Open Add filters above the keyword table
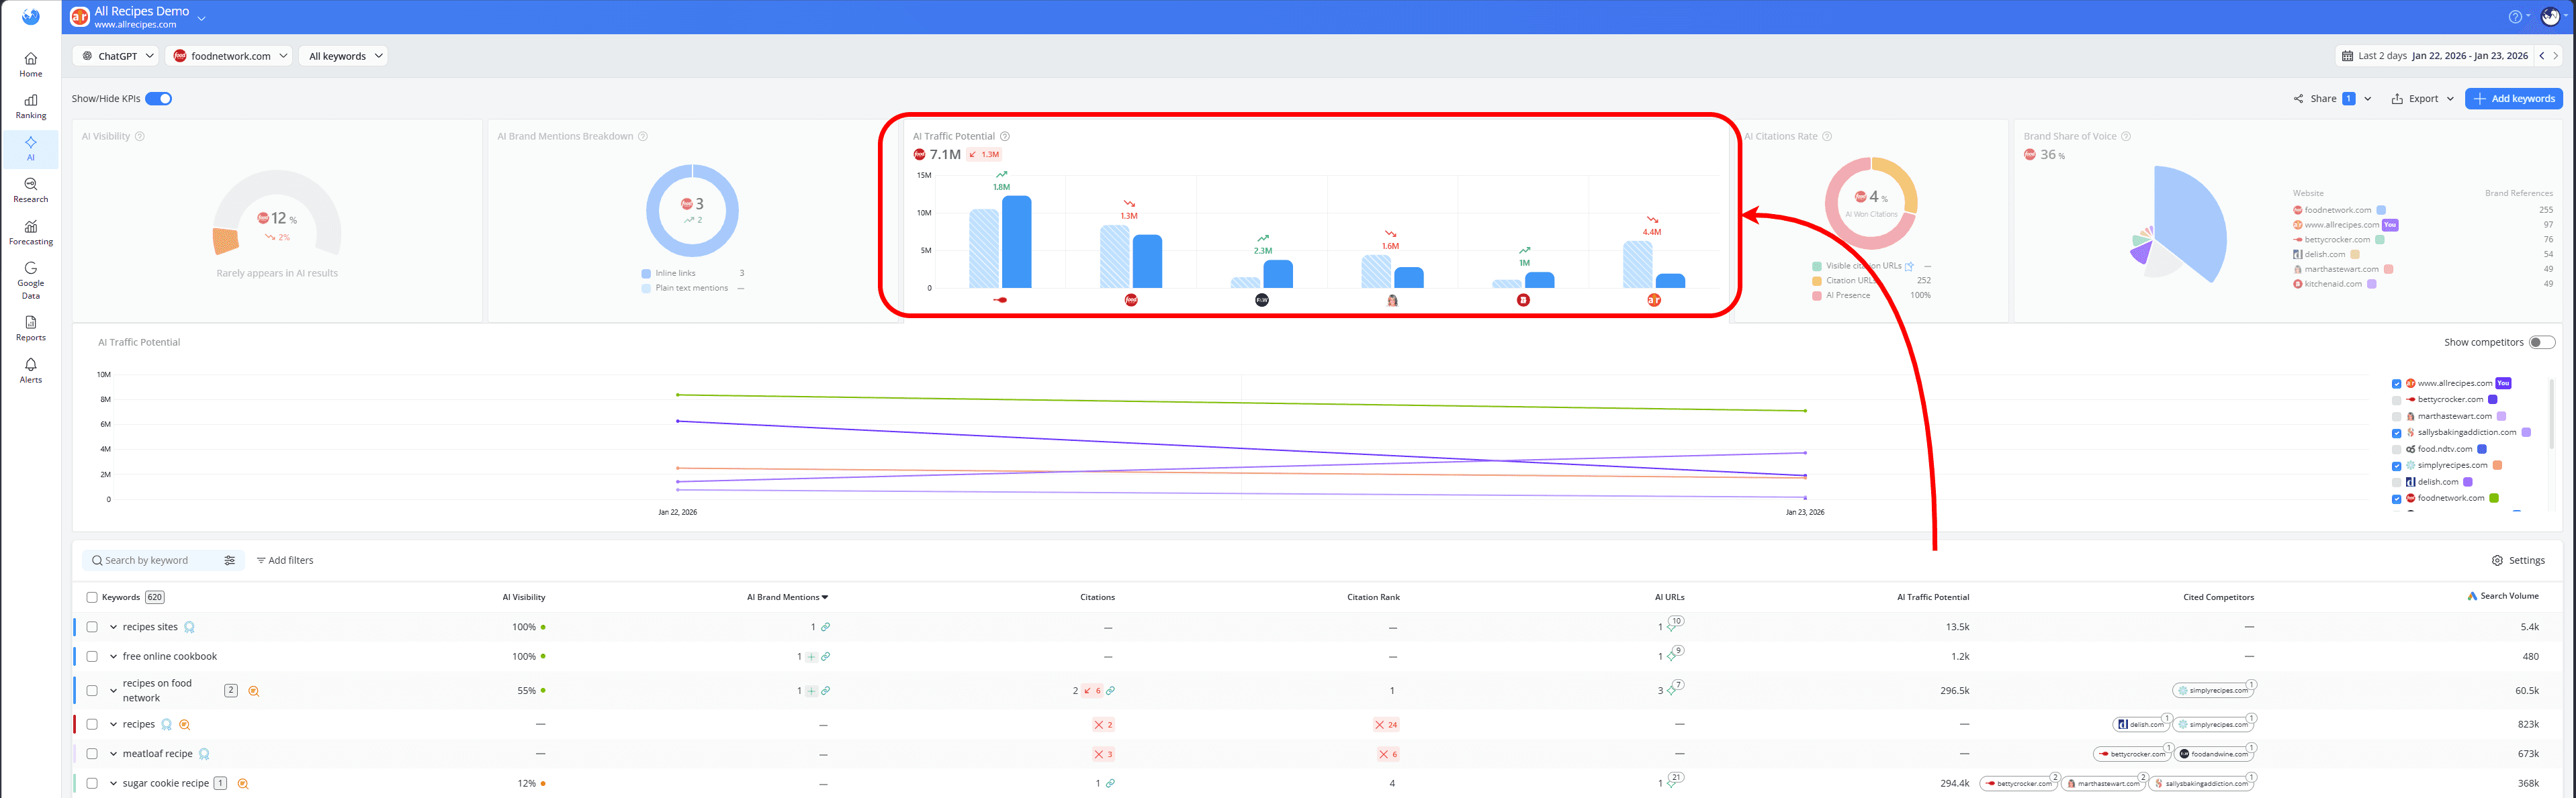Image resolution: width=2576 pixels, height=798 pixels. click(285, 560)
